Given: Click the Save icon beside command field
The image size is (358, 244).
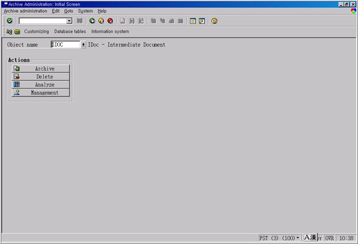Looking at the screenshot, I should tap(79, 21).
